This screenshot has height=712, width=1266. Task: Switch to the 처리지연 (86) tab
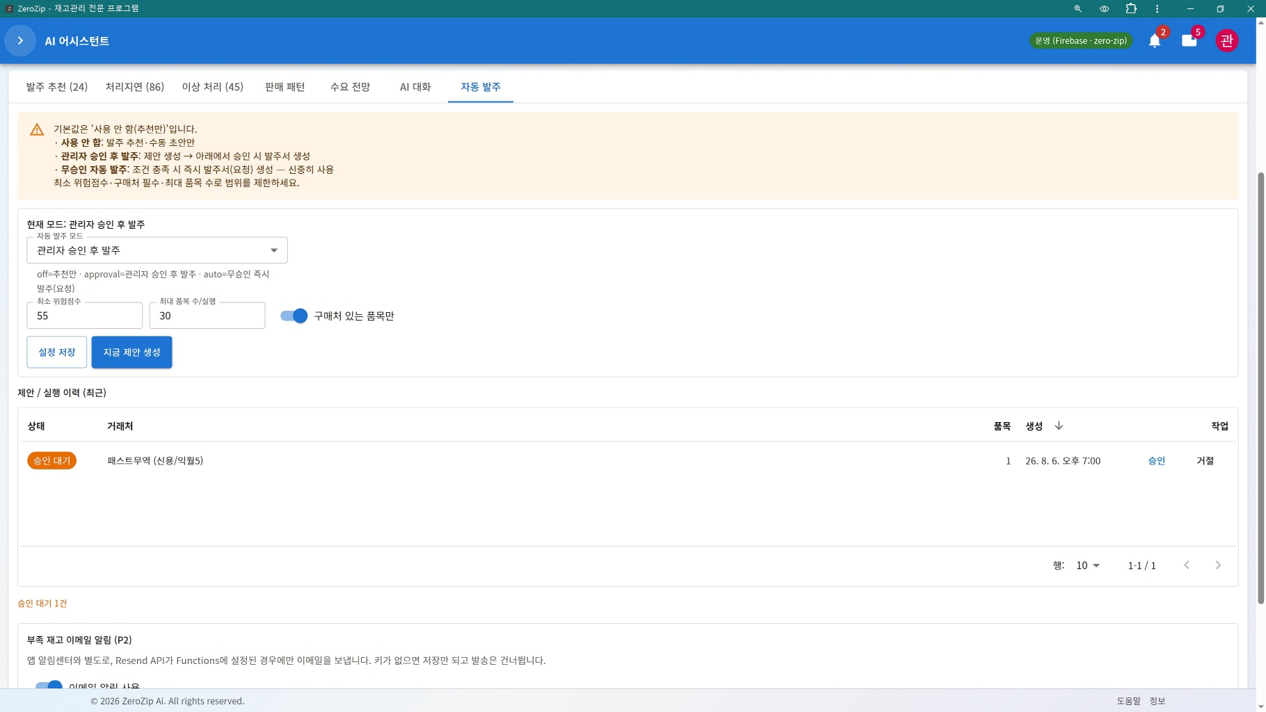click(x=135, y=87)
